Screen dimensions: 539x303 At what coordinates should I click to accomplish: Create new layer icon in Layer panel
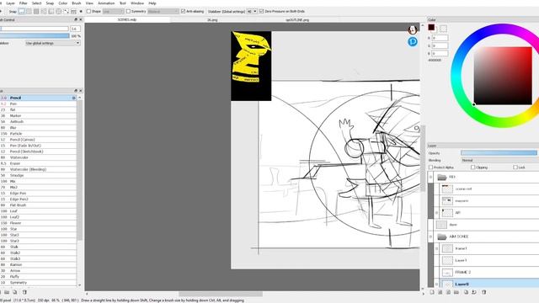click(x=432, y=292)
